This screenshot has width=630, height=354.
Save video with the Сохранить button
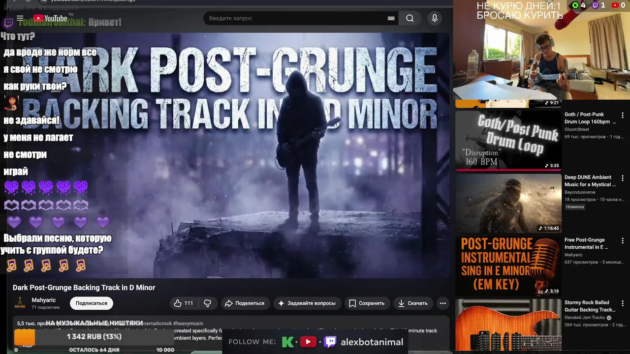coord(367,303)
